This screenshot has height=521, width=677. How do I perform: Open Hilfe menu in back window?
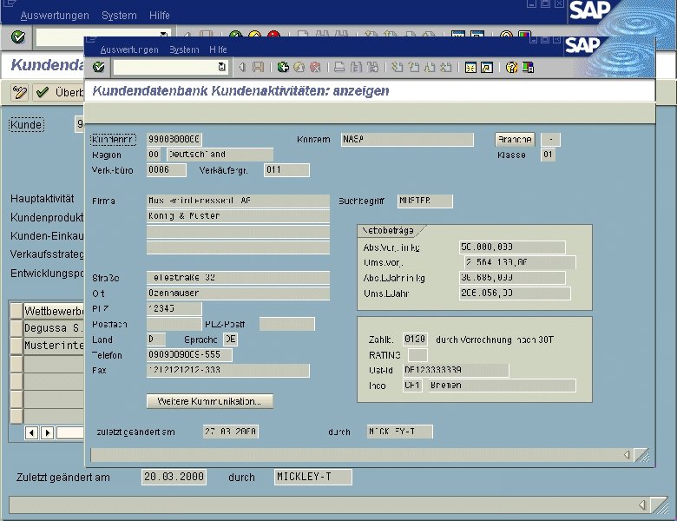(x=160, y=16)
